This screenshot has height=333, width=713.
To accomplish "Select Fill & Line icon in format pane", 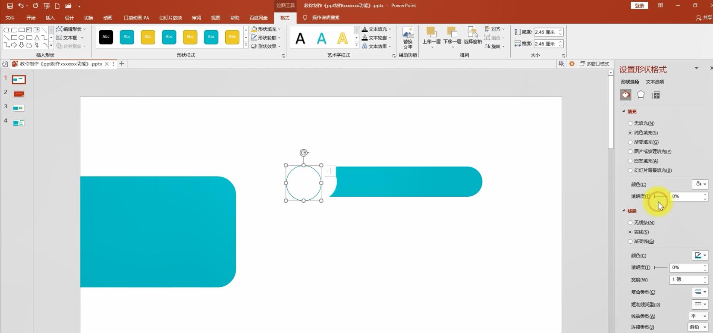I will tap(625, 95).
